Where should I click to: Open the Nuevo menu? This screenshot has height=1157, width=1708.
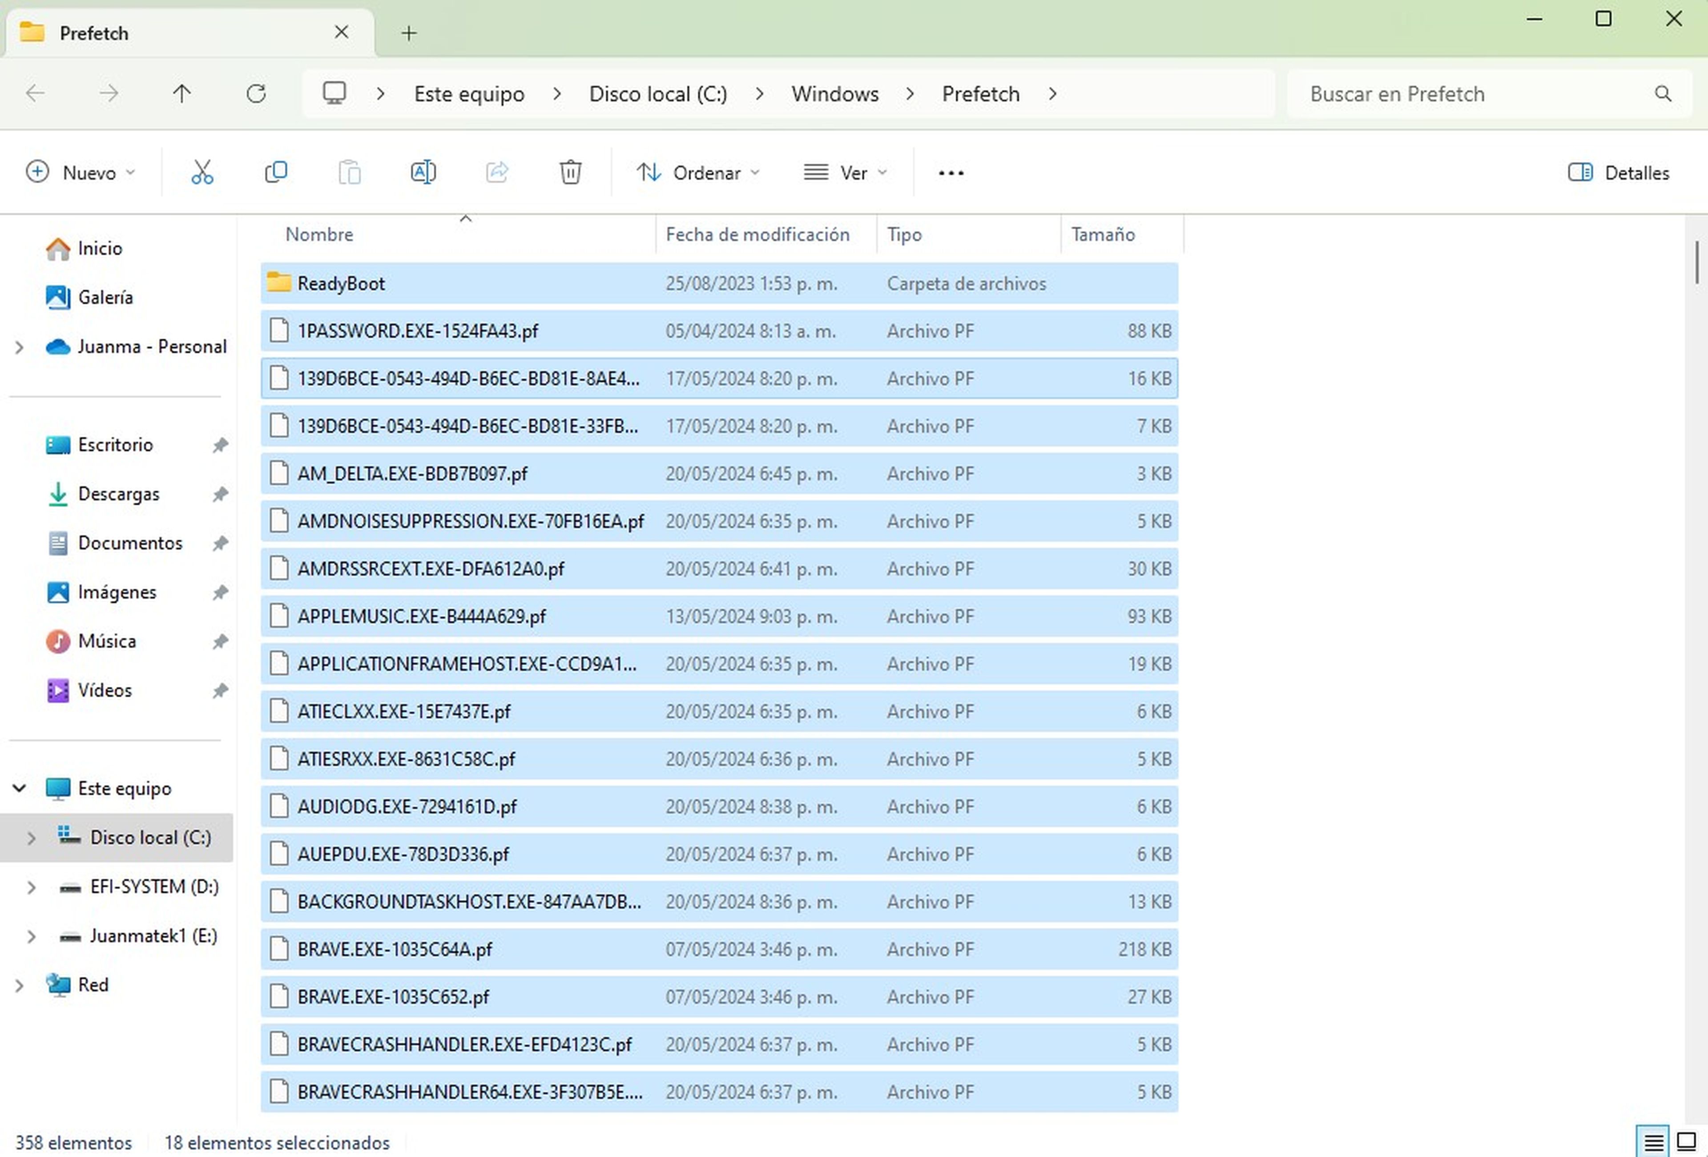(81, 172)
